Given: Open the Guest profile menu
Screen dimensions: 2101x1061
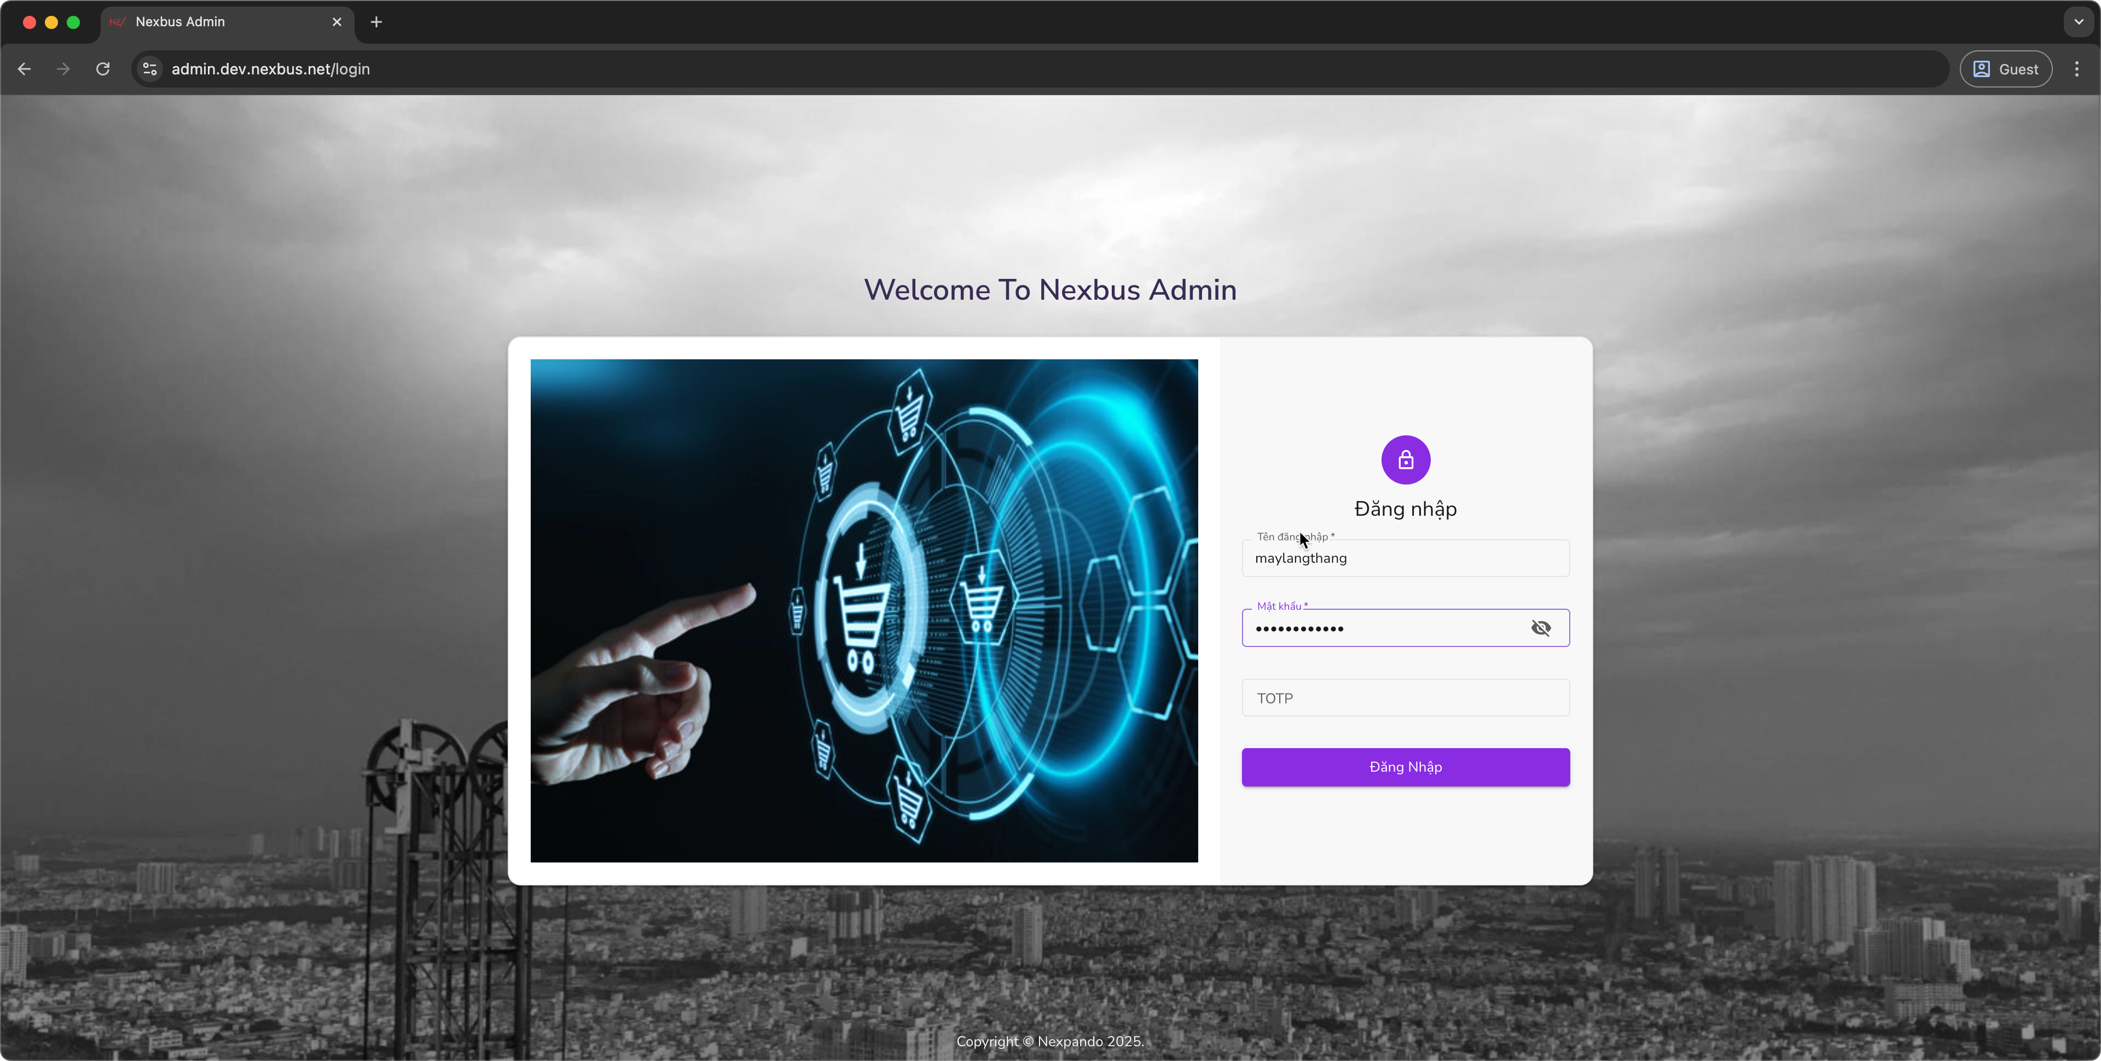Looking at the screenshot, I should click(2006, 69).
